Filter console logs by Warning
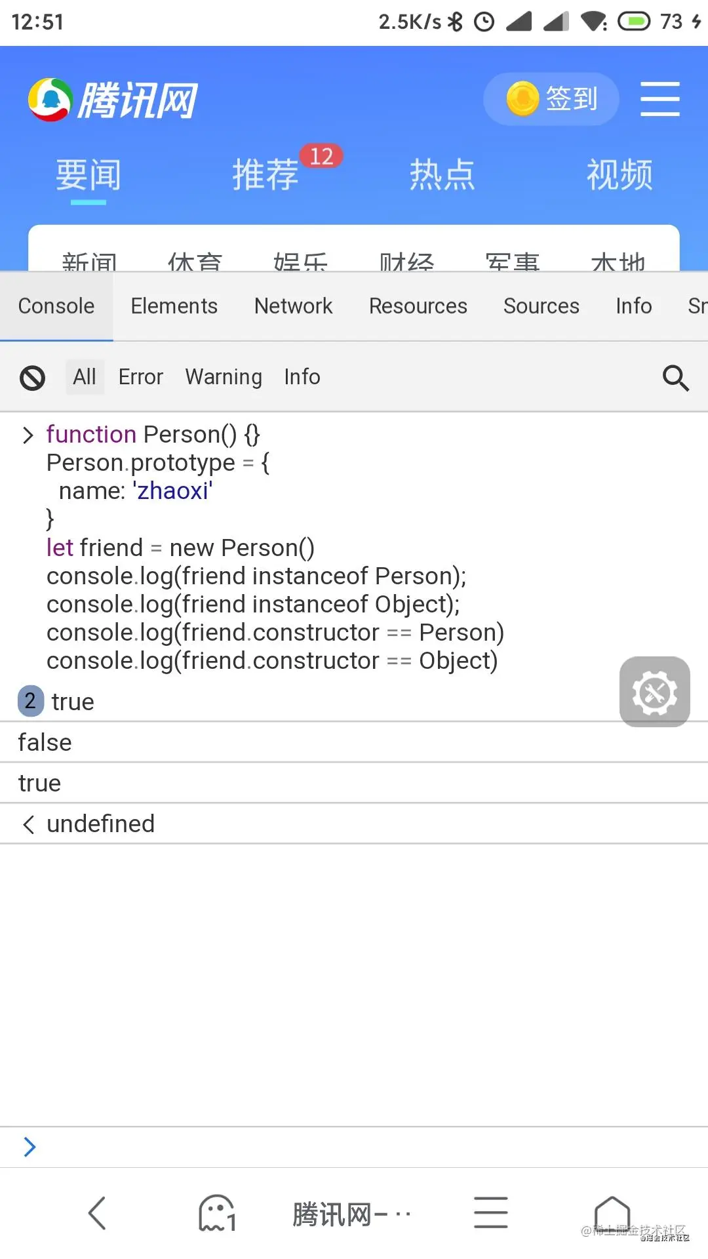 [224, 377]
